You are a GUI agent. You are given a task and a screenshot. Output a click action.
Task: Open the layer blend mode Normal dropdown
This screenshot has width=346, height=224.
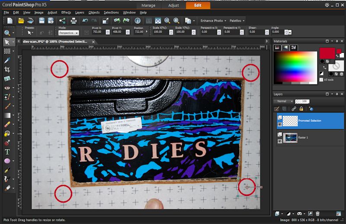[x=283, y=101]
